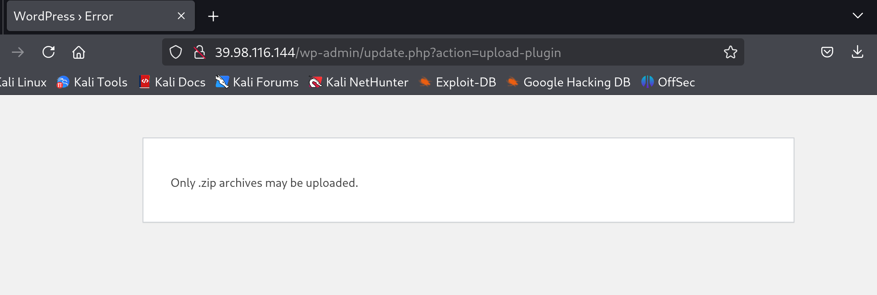
Task: Open the Google Hacking DB bookmark
Action: point(568,82)
